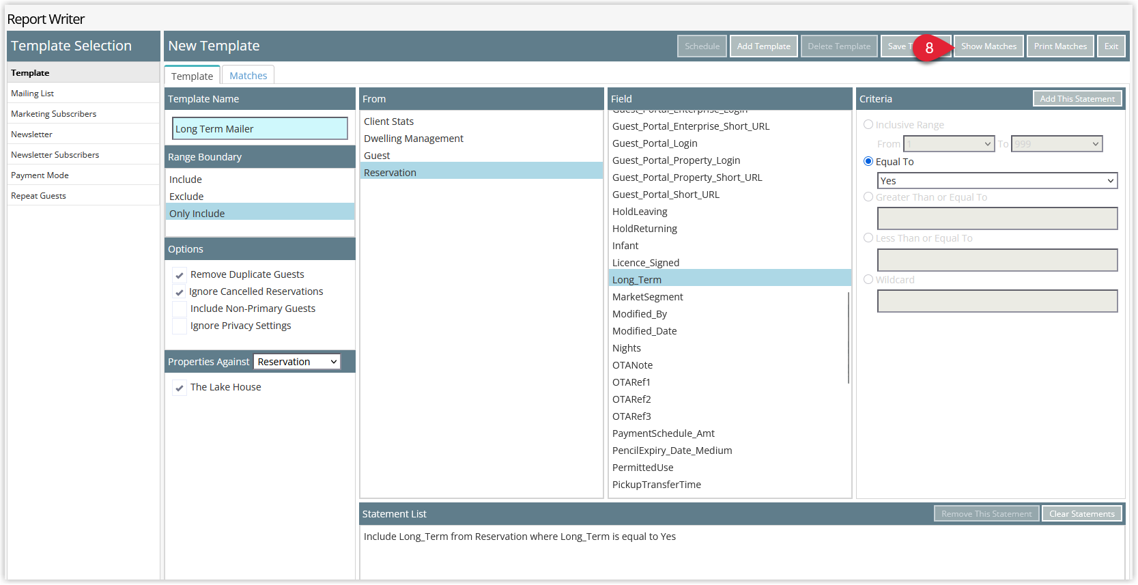Select the Inclusive Range radio button
This screenshot has height=585, width=1138.
(868, 125)
